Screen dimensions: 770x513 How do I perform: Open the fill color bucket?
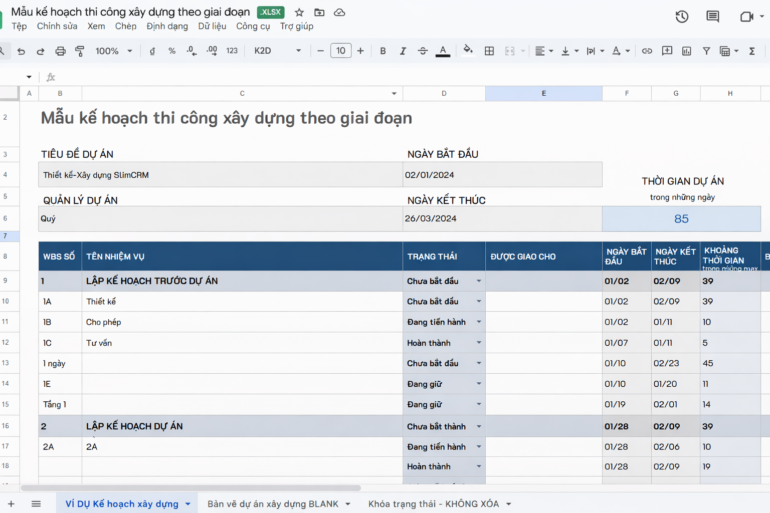(468, 51)
